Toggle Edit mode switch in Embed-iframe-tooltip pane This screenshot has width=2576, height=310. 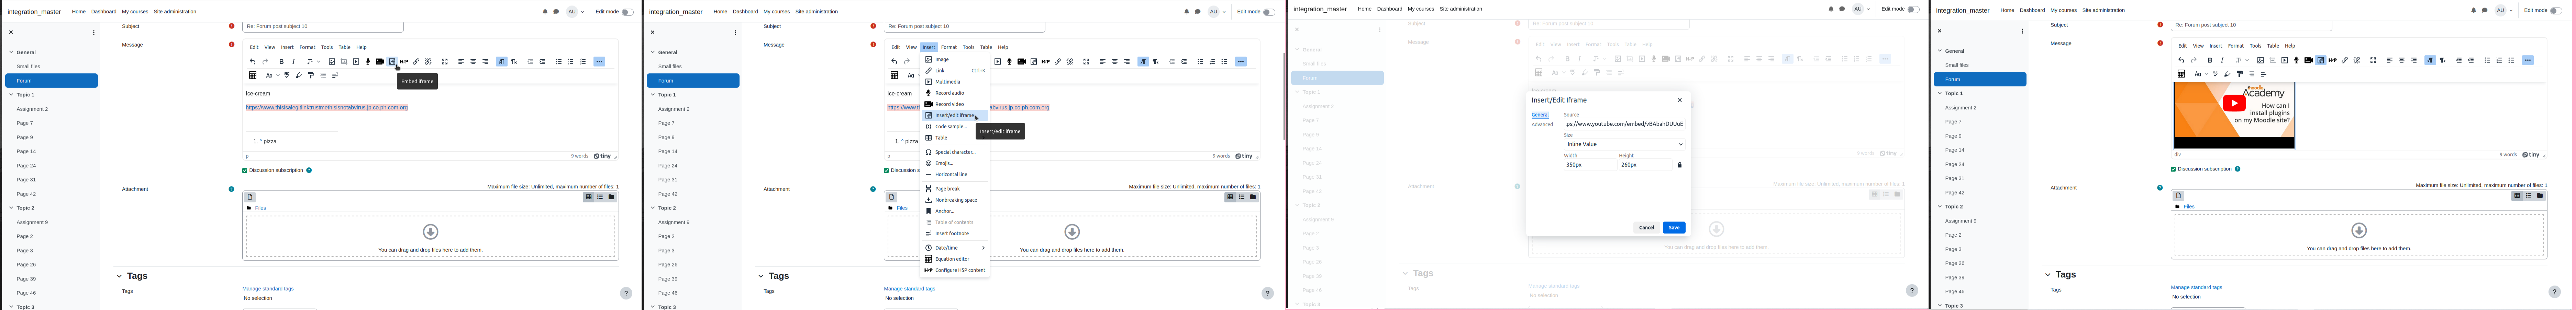pyautogui.click(x=627, y=12)
